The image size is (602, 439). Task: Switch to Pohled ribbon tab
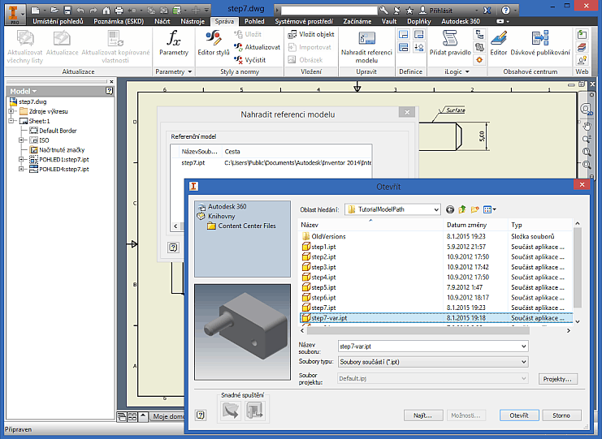pyautogui.click(x=254, y=21)
